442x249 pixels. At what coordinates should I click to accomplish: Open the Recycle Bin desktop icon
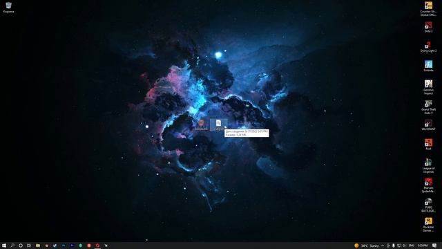tap(8, 7)
